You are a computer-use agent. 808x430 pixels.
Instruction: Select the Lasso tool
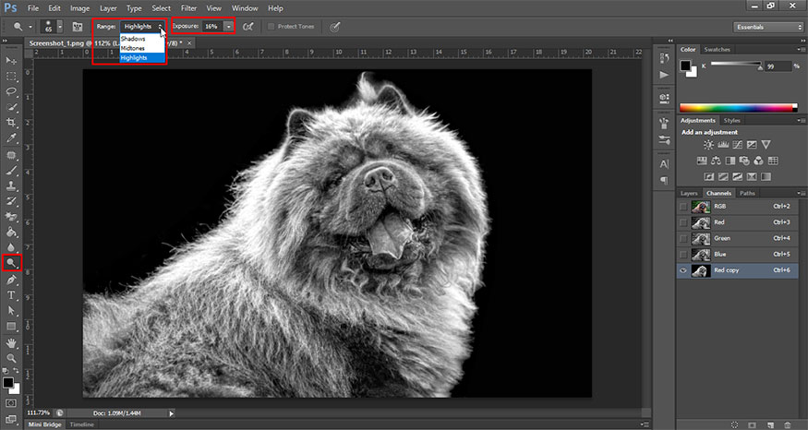(x=11, y=91)
